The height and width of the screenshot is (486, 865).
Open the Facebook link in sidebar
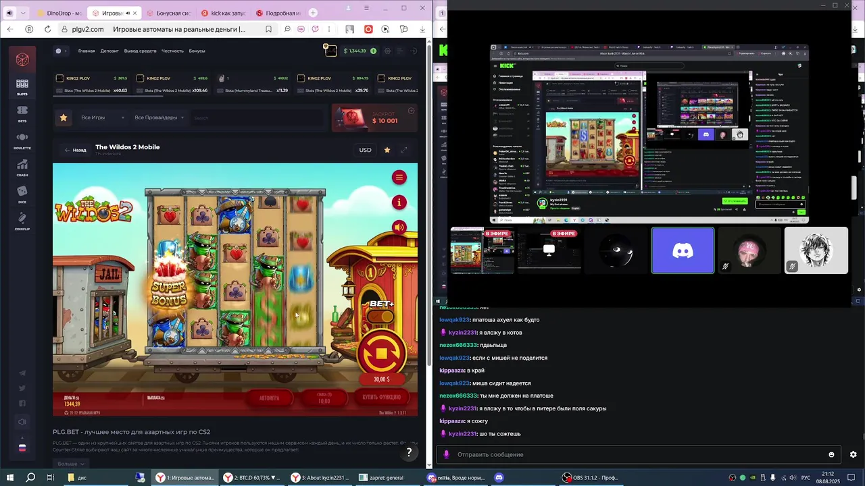[22, 404]
